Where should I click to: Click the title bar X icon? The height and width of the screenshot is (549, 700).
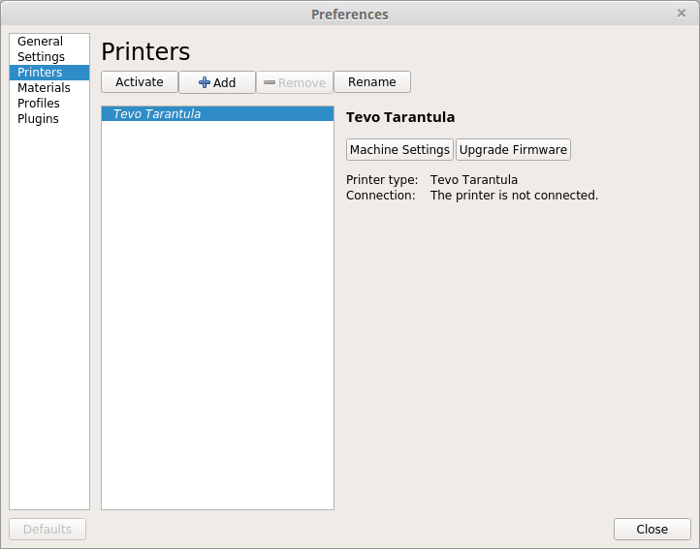(x=682, y=14)
